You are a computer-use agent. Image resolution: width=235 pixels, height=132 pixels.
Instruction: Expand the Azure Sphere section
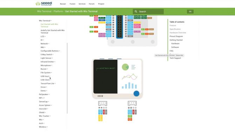(x=45, y=105)
